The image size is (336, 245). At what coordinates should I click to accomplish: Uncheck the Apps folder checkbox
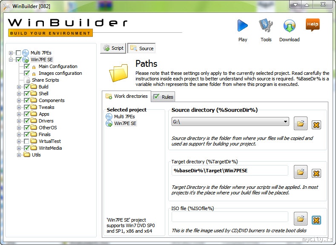tap(26, 114)
